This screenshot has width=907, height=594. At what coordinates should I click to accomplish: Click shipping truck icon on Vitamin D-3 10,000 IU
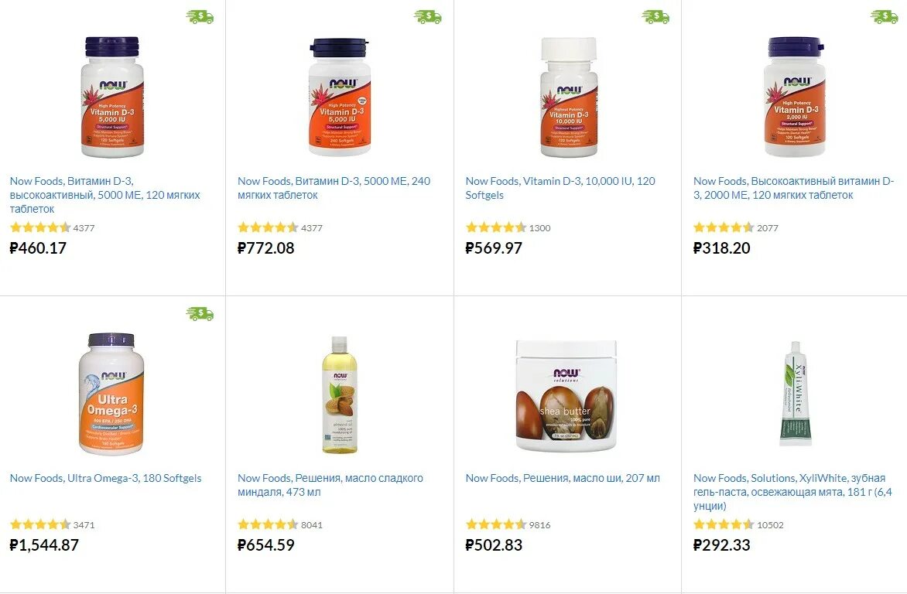click(656, 17)
